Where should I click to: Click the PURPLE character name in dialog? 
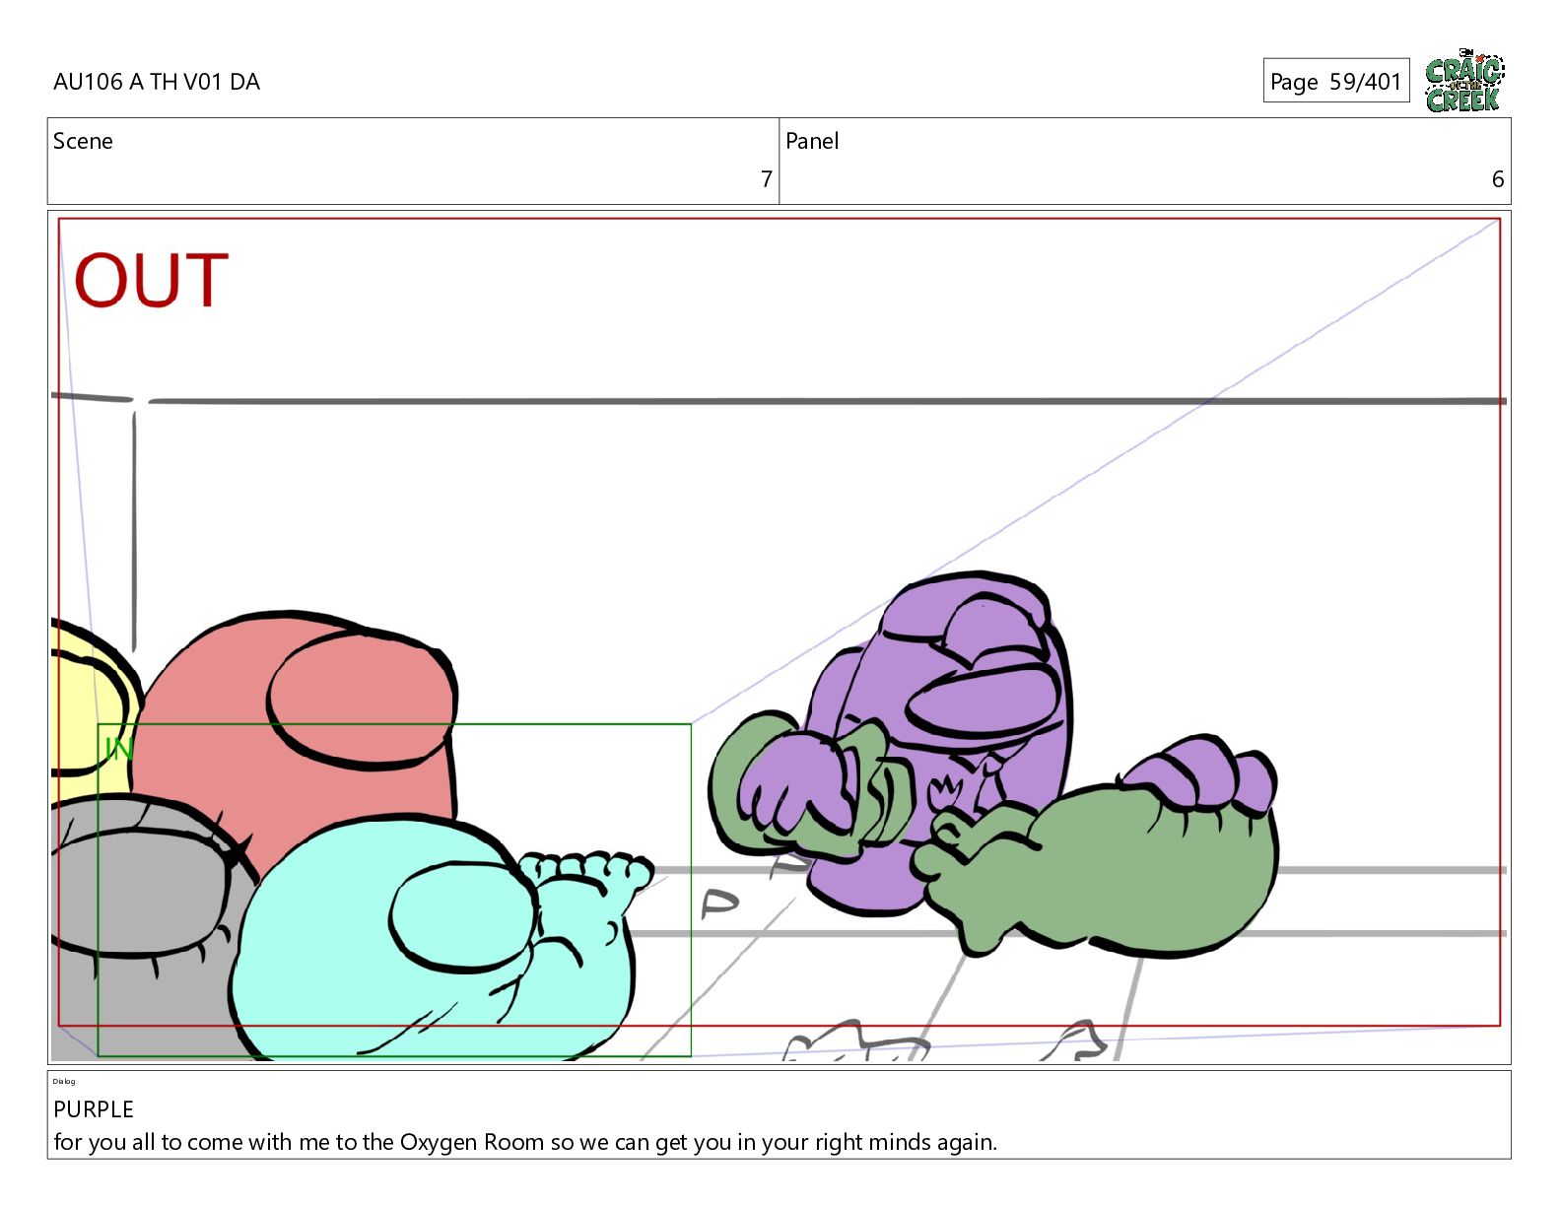click(94, 1109)
